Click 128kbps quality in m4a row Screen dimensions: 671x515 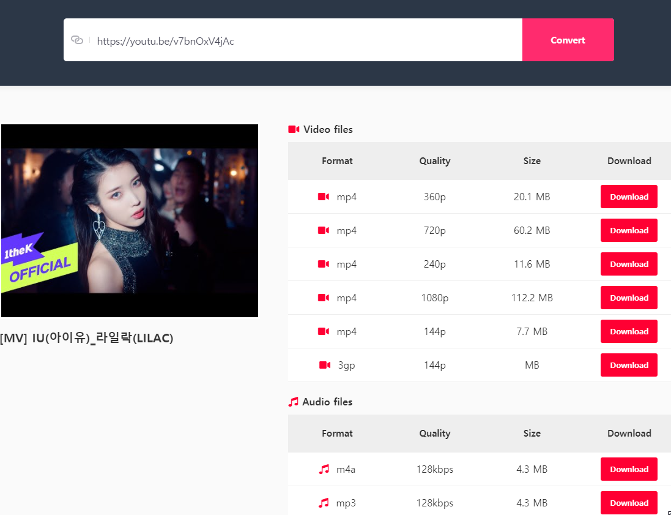click(435, 469)
